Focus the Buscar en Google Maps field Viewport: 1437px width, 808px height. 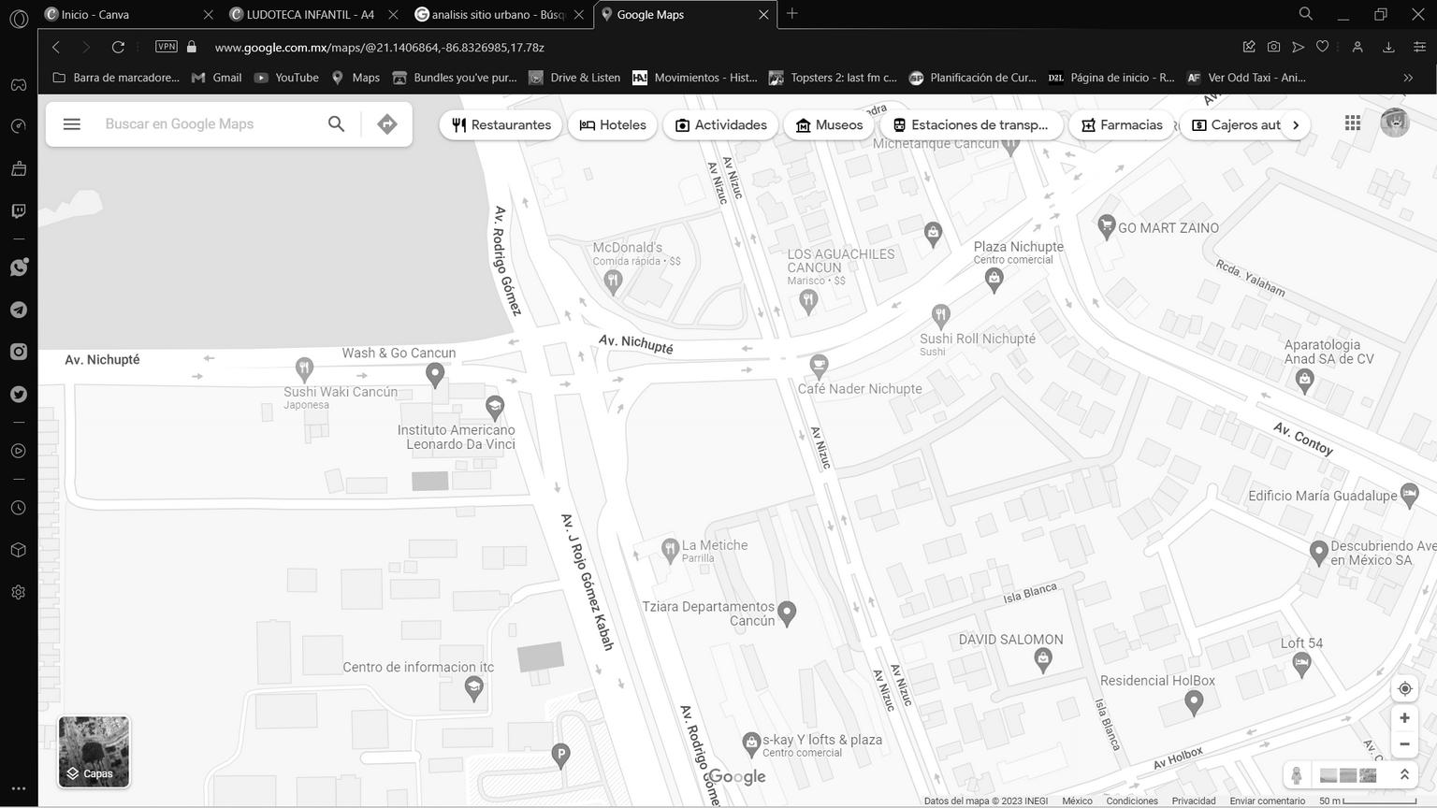pyautogui.click(x=210, y=124)
